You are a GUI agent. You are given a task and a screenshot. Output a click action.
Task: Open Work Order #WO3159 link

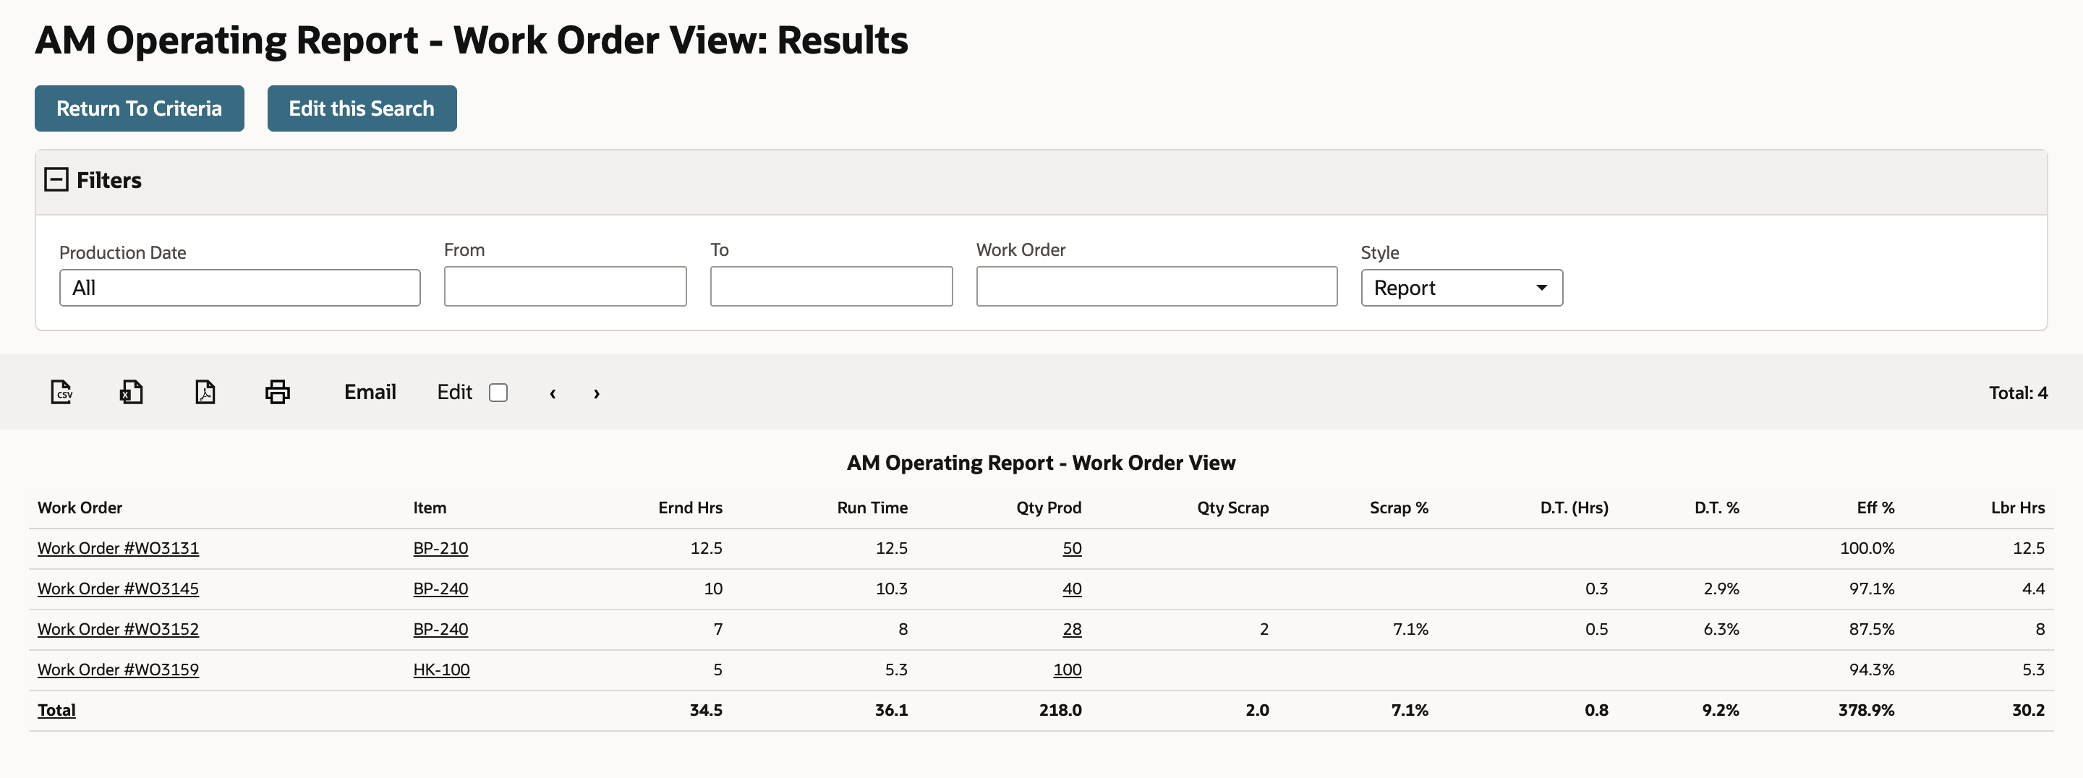(x=118, y=670)
